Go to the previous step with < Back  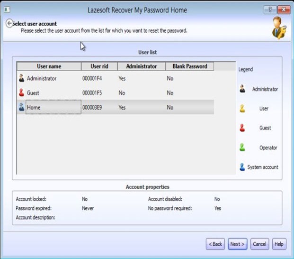[215, 244]
